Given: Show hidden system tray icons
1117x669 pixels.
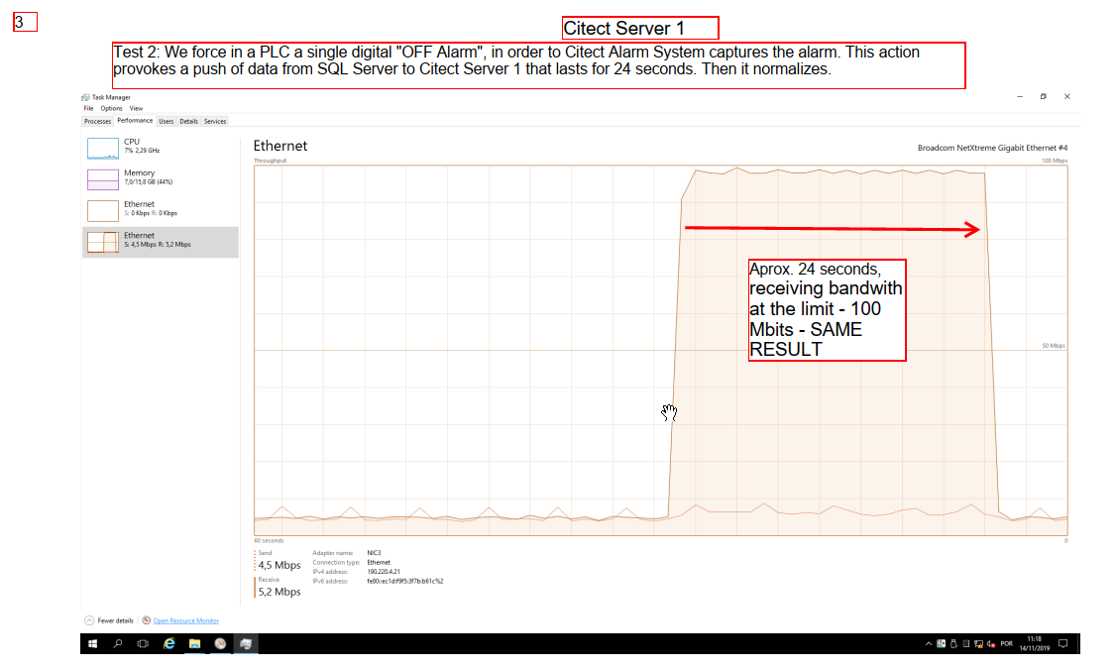Looking at the screenshot, I should coord(929,644).
